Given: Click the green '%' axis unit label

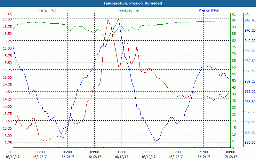Looking at the screenshot, I should 234,15.
